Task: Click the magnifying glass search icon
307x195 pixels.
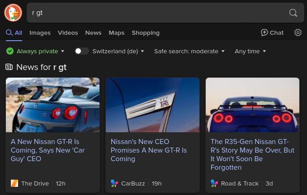Action: (293, 13)
